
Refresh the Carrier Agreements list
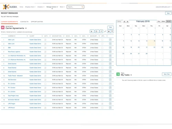click(x=101, y=31)
